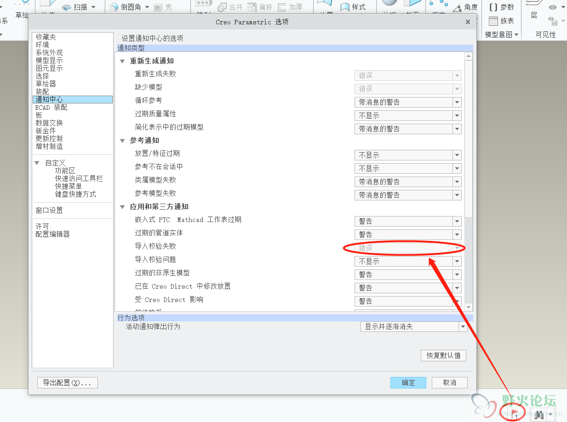Click the 扫描 sweep tool in the ribbon
The width and height of the screenshot is (567, 422).
point(75,7)
